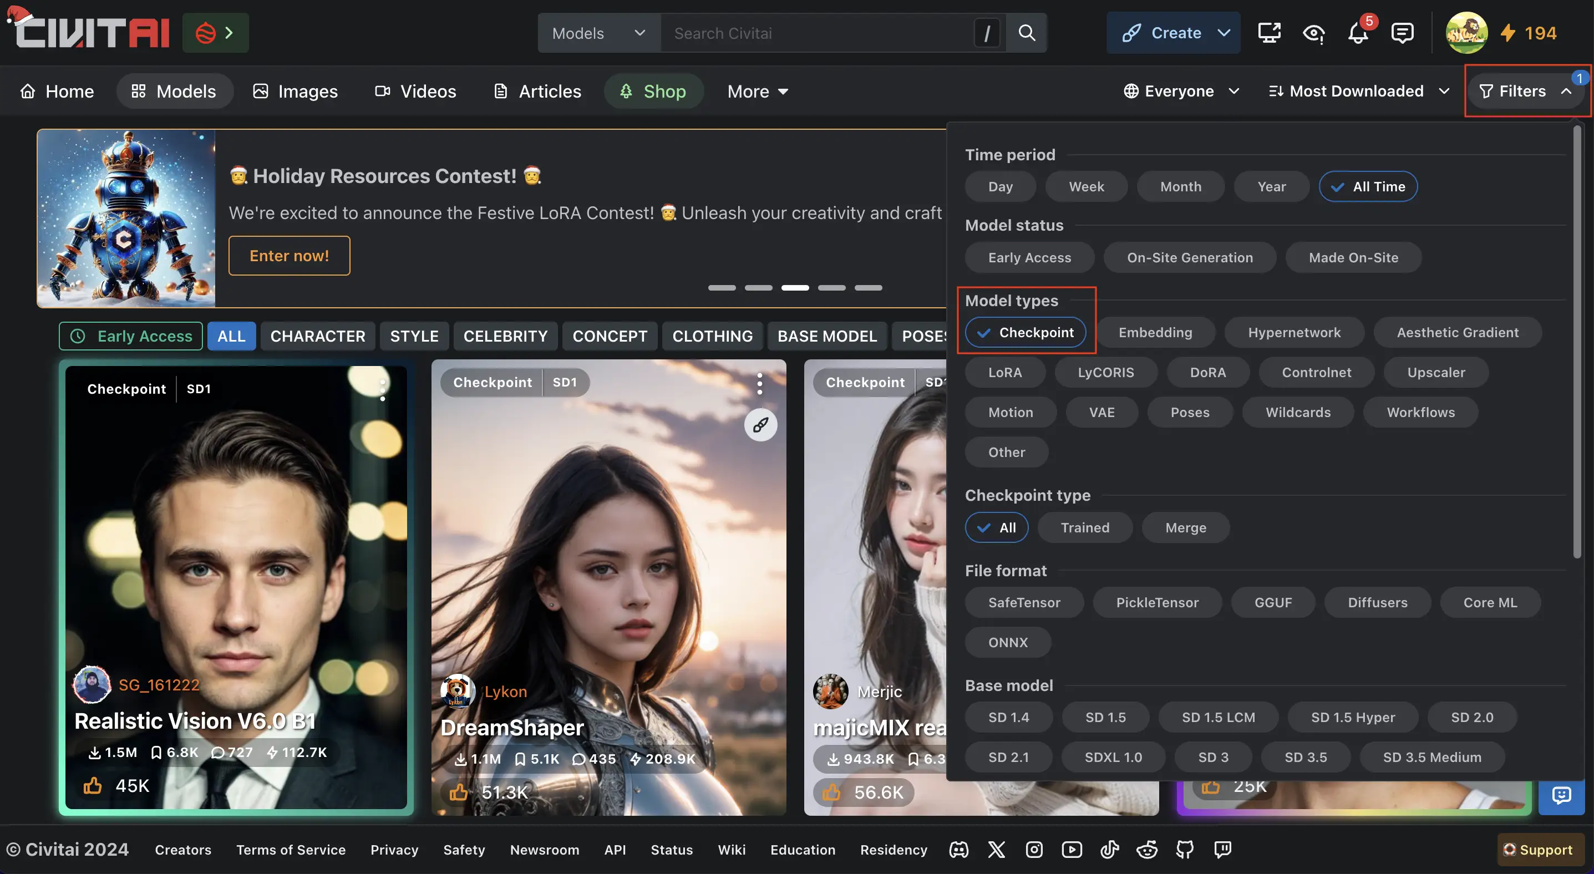Open the Most Downloaded sort dropdown
Viewport: 1594px width, 874px height.
pyautogui.click(x=1358, y=91)
